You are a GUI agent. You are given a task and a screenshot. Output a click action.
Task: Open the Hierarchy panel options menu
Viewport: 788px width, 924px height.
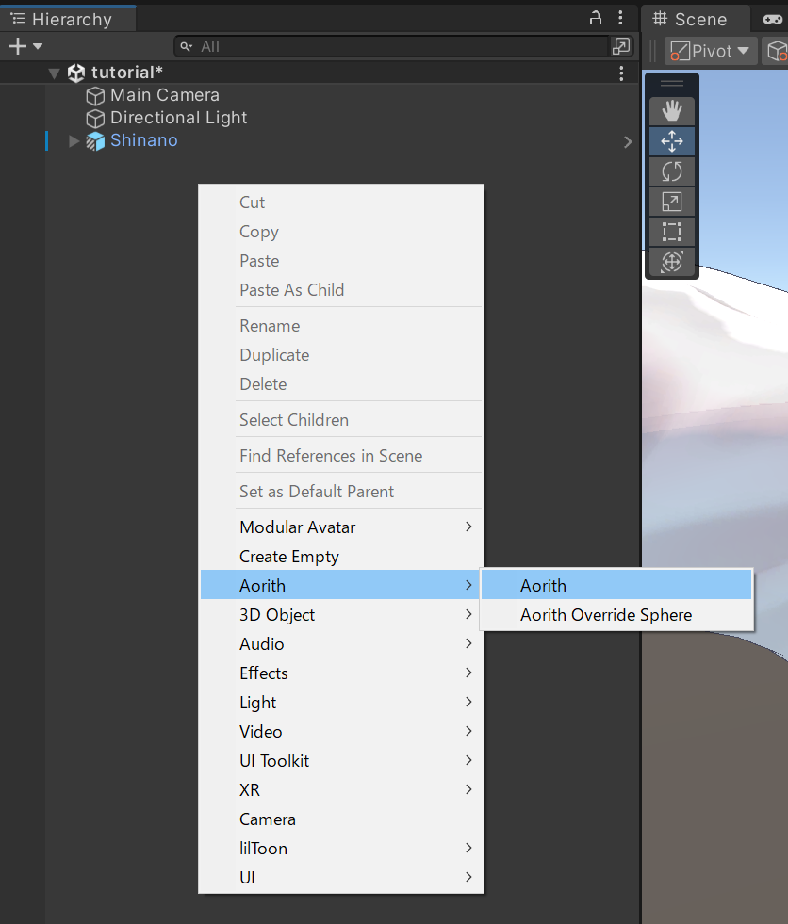pyautogui.click(x=620, y=18)
